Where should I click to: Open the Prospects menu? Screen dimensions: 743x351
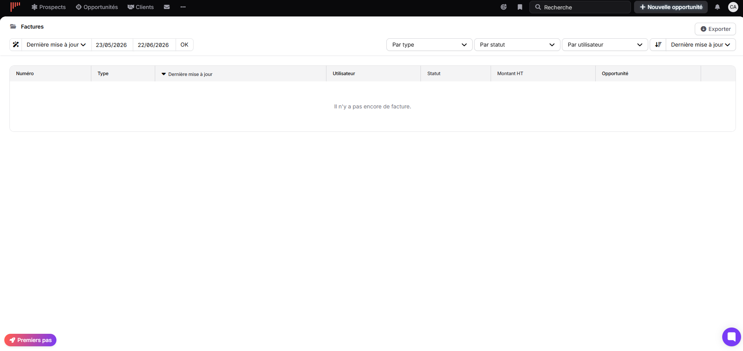pyautogui.click(x=49, y=7)
